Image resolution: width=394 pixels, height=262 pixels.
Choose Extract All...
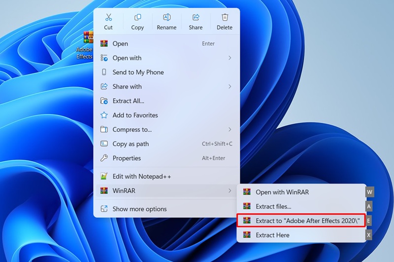point(167,101)
